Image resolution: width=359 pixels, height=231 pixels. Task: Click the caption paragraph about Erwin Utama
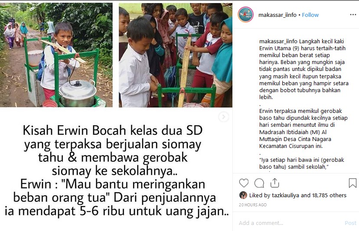[x=304, y=69]
